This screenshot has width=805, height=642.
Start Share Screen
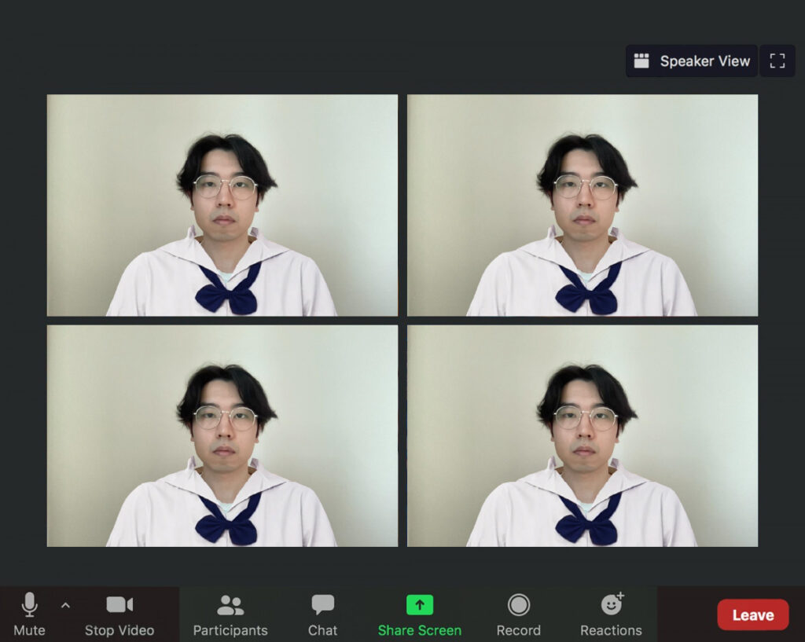(x=420, y=614)
